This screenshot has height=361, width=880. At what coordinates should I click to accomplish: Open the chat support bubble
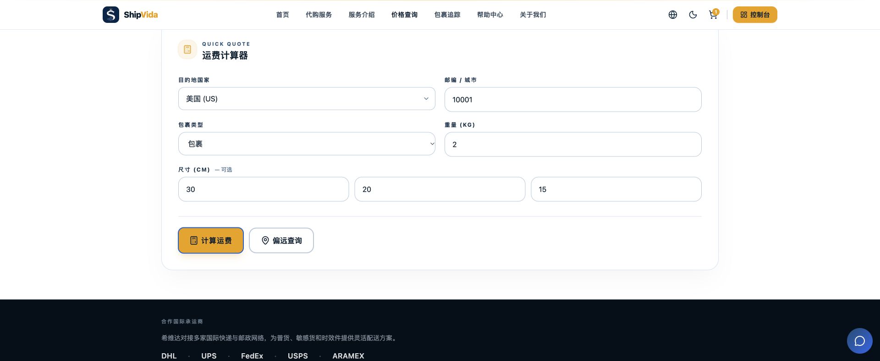(x=860, y=341)
